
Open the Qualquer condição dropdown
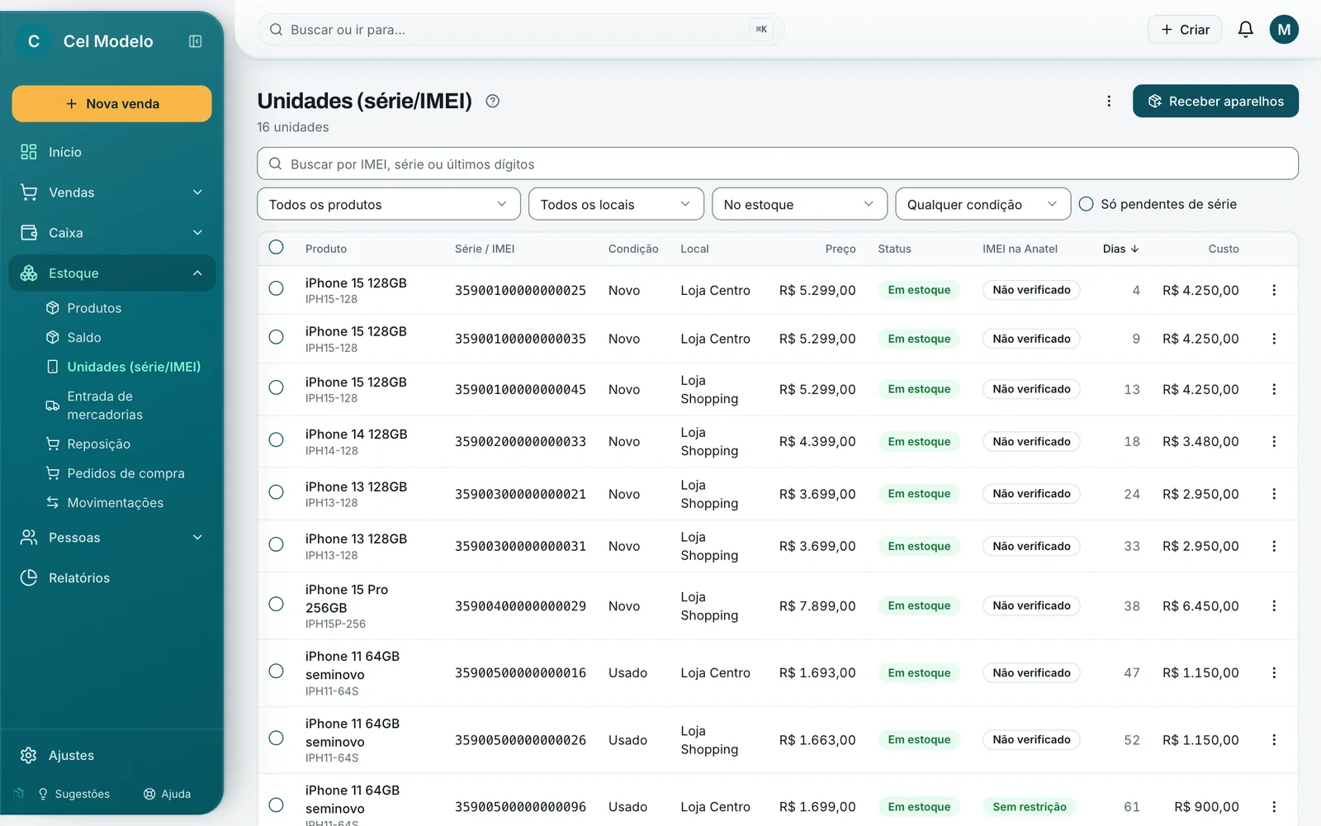coord(982,204)
